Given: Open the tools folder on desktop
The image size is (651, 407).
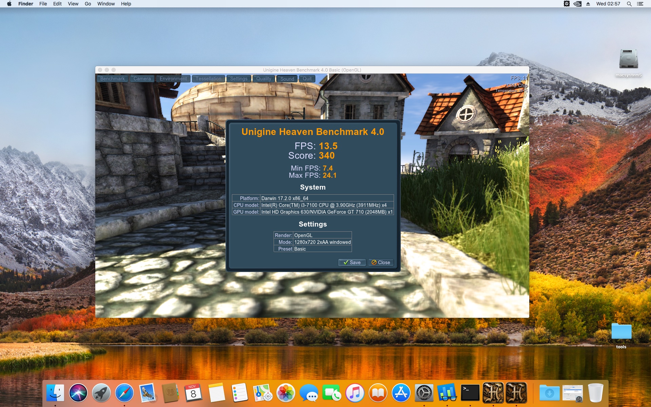Looking at the screenshot, I should tap(621, 332).
